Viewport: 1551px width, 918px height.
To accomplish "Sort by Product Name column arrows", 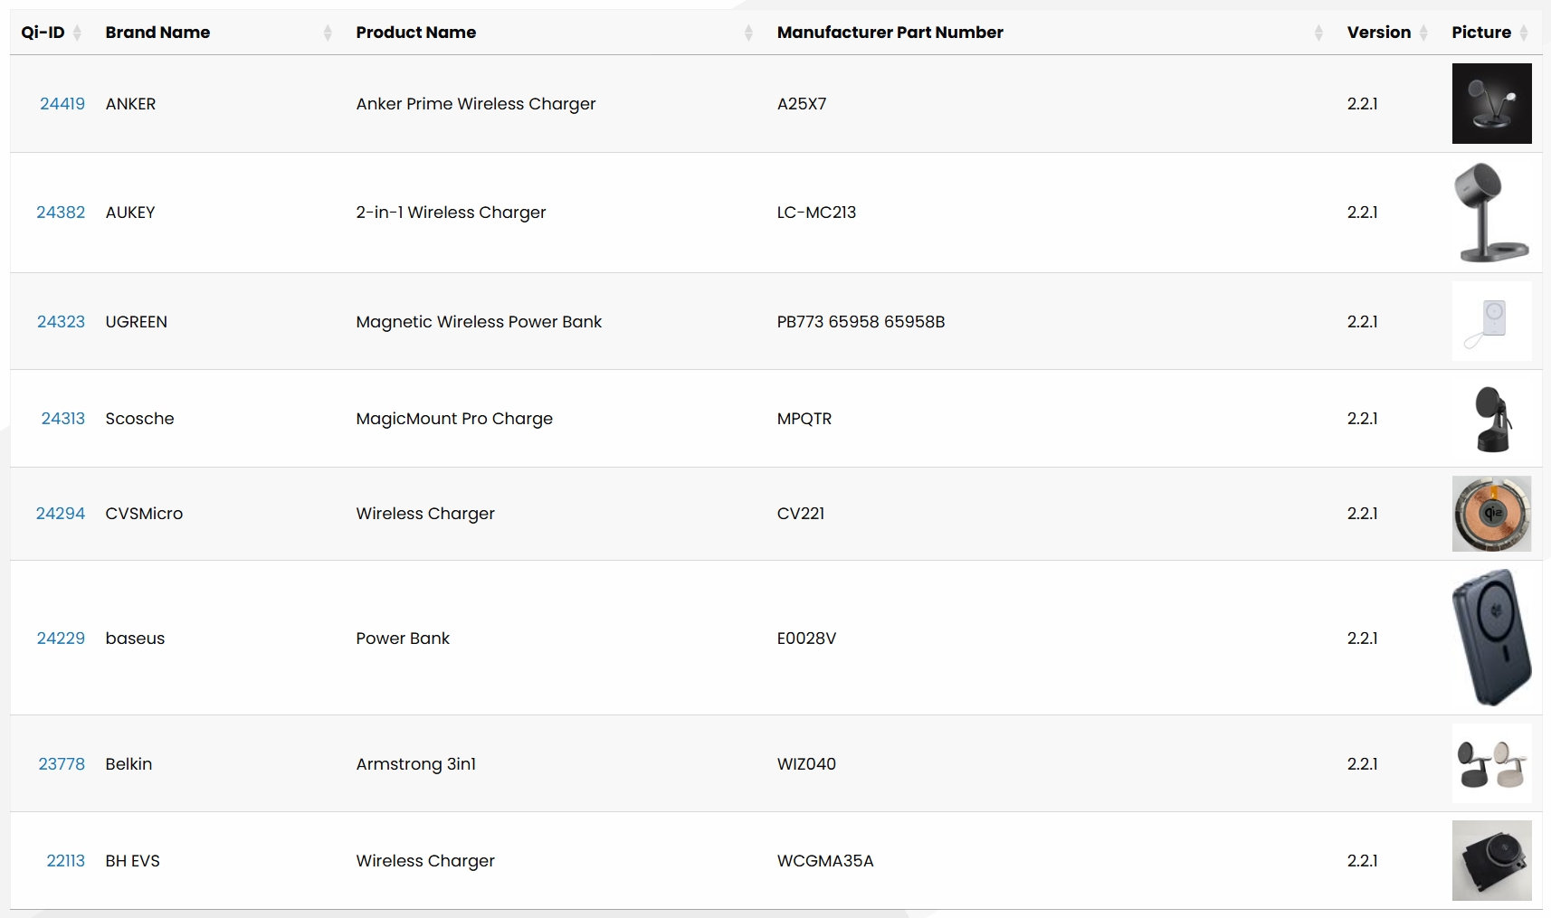I will point(748,33).
